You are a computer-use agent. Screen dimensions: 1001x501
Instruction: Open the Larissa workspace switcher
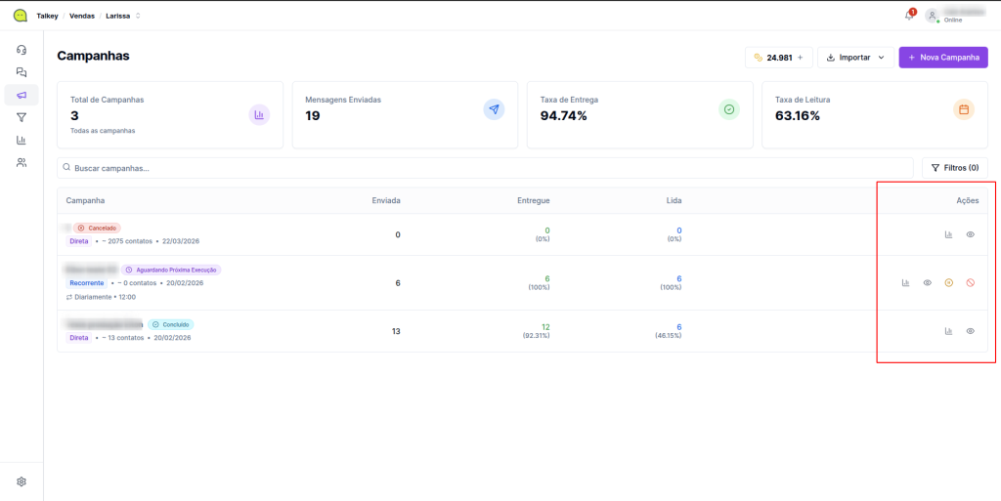[x=122, y=16]
